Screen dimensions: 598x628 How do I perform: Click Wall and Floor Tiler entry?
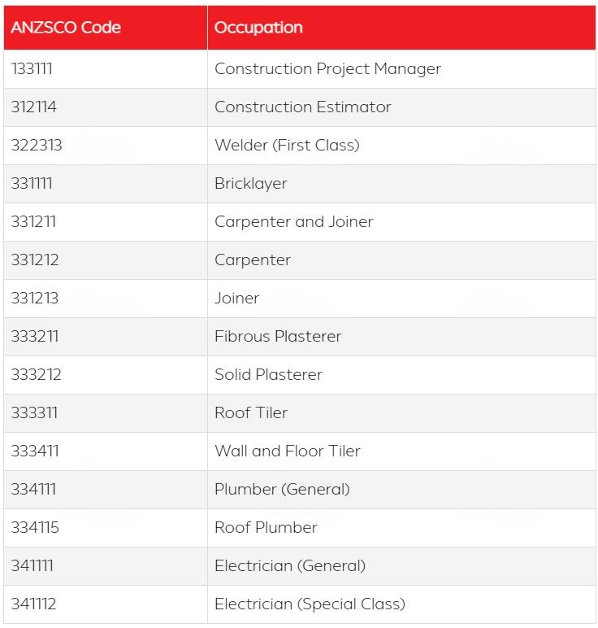[x=287, y=451]
